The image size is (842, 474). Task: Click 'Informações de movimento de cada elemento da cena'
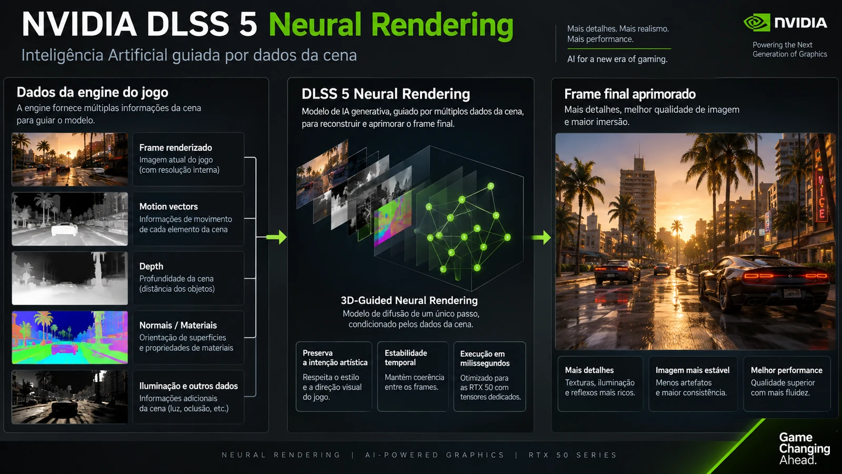[185, 224]
